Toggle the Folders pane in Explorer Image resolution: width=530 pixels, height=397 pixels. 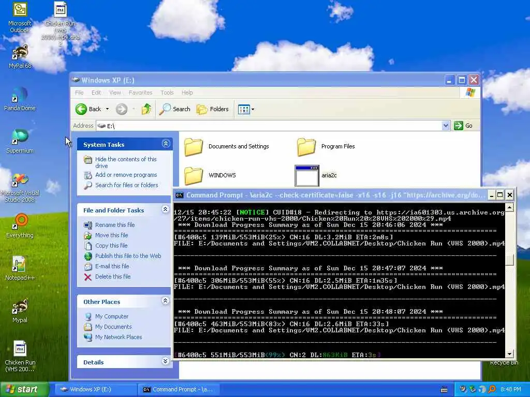(x=213, y=109)
